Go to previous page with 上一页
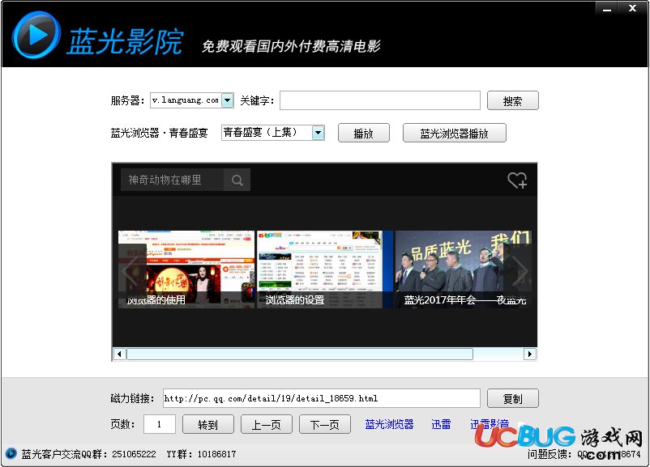This screenshot has height=467, width=650. pos(267,424)
